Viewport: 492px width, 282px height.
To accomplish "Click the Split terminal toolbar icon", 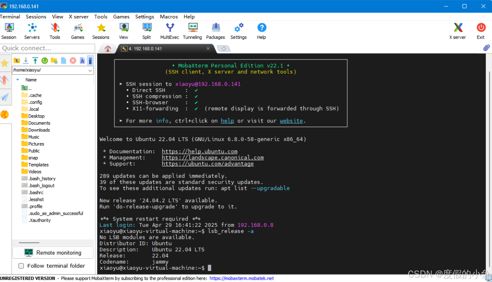I will (147, 31).
